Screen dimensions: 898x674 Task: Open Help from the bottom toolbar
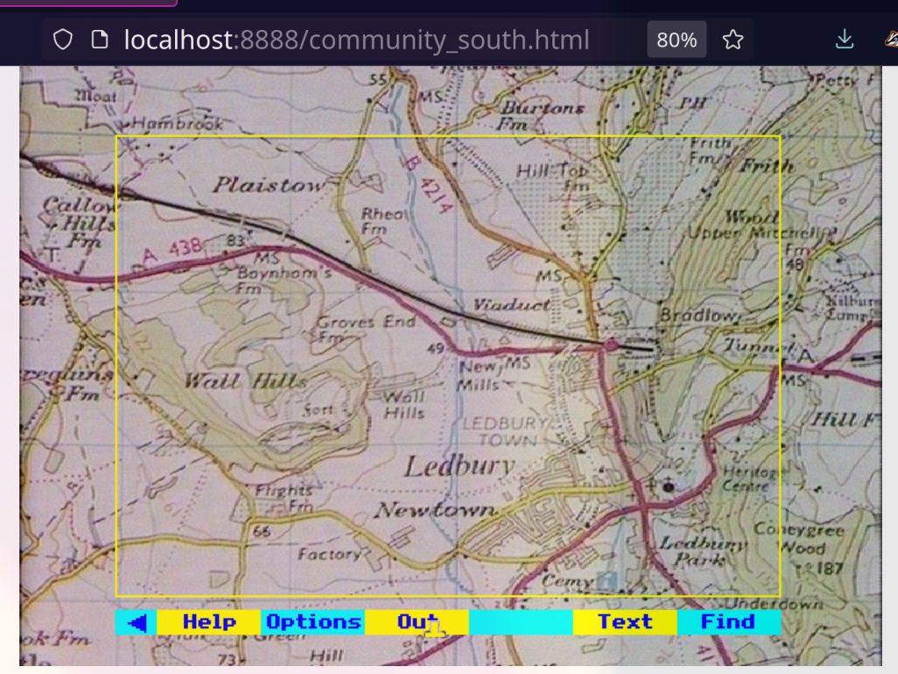pos(208,622)
